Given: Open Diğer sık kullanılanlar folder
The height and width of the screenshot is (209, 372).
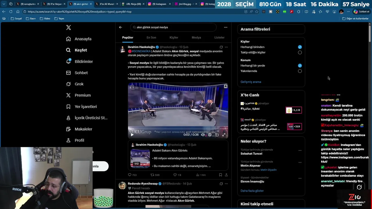Looking at the screenshot, I should (355, 19).
